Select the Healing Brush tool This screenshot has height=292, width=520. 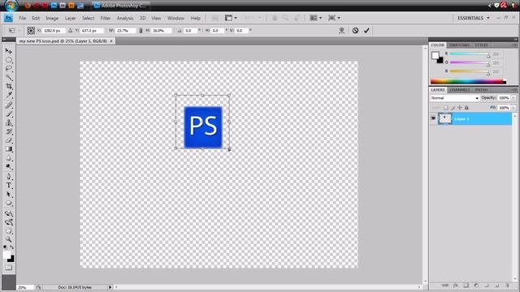(9, 105)
